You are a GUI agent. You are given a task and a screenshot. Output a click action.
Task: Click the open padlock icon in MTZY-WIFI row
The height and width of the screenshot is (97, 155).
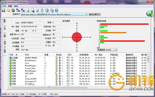pyautogui.click(x=56, y=73)
